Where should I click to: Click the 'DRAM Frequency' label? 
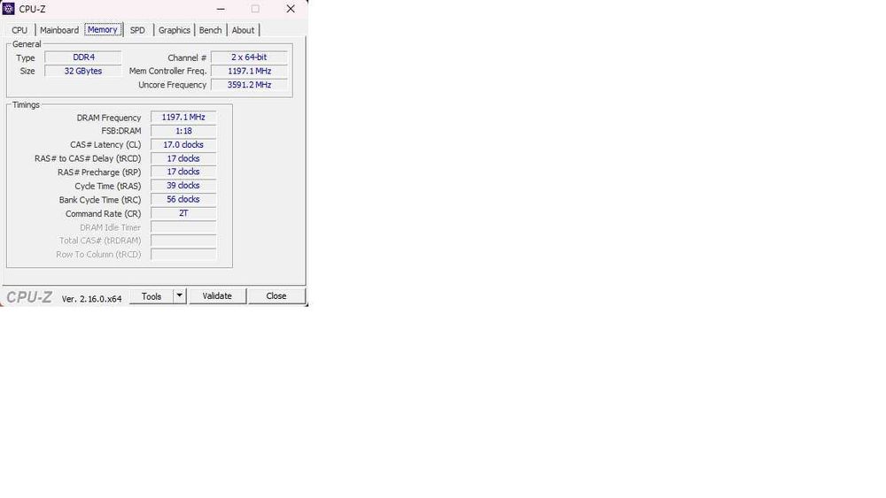109,118
